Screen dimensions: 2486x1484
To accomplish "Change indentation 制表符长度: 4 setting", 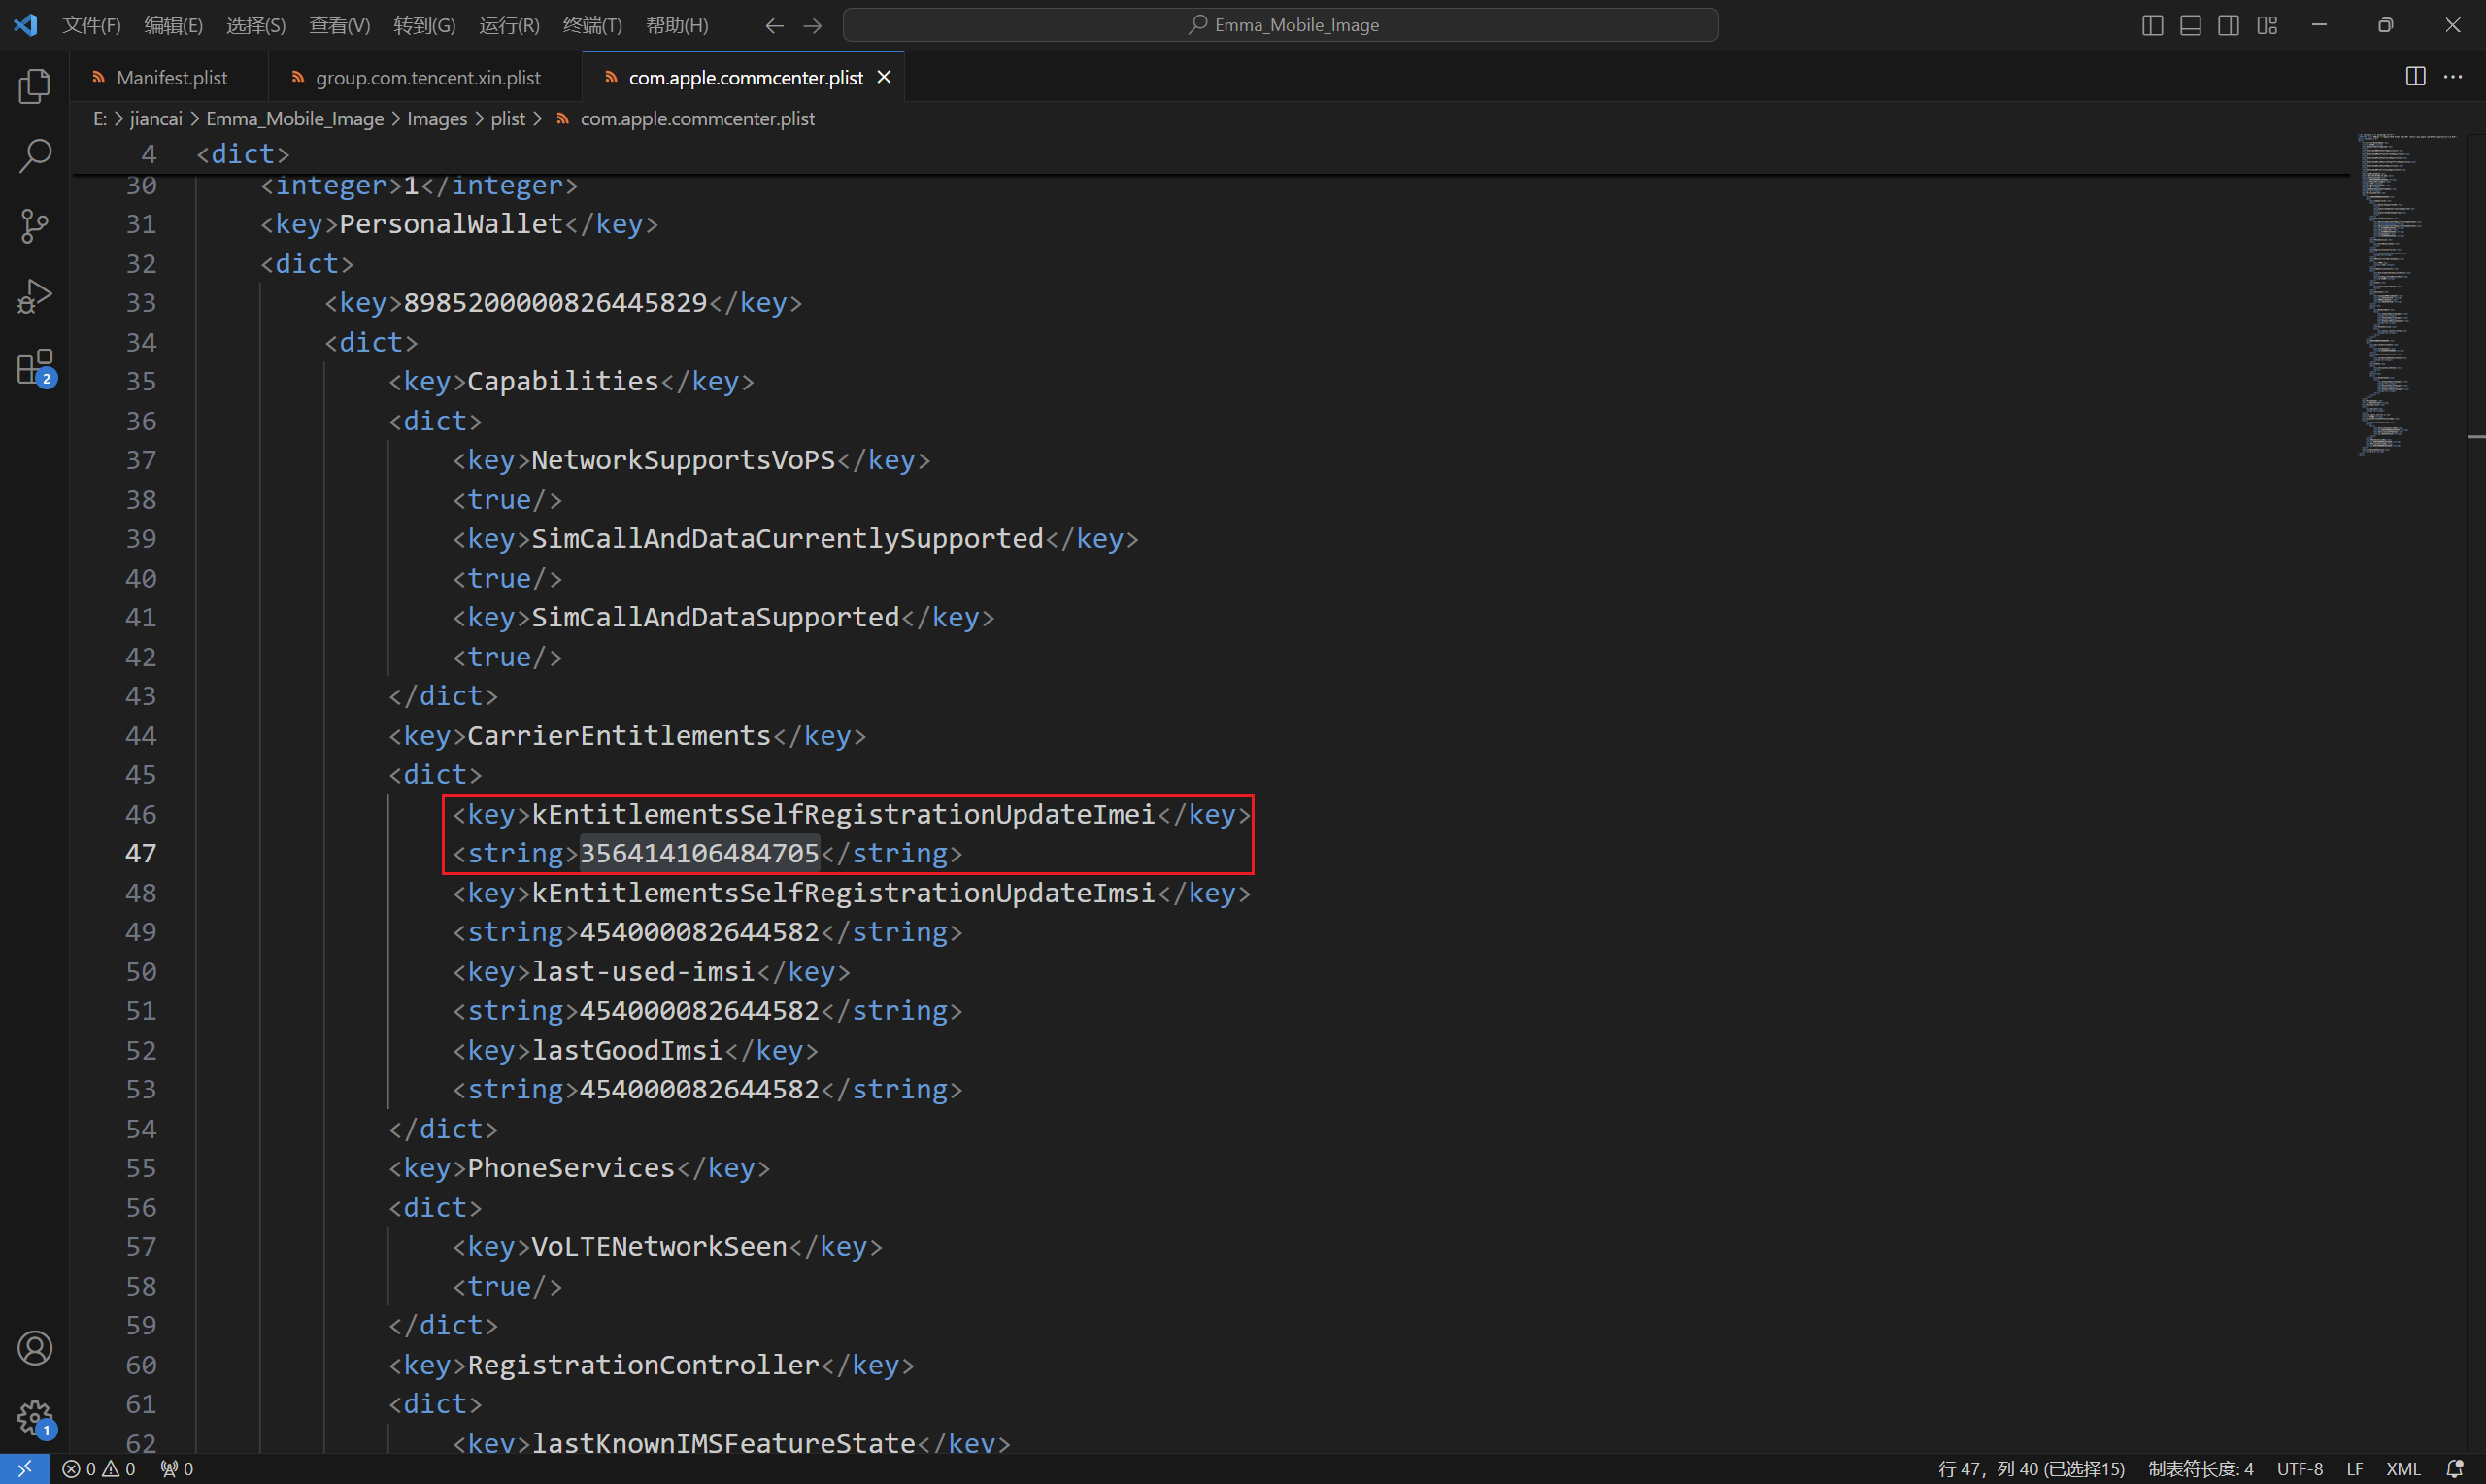I will pos(2200,1468).
